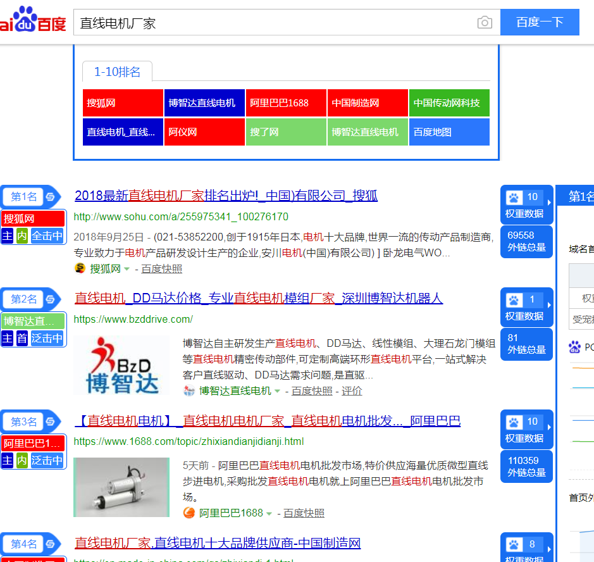Click the swirl icon beside 第1名 badge
The height and width of the screenshot is (562, 594).
(49, 197)
